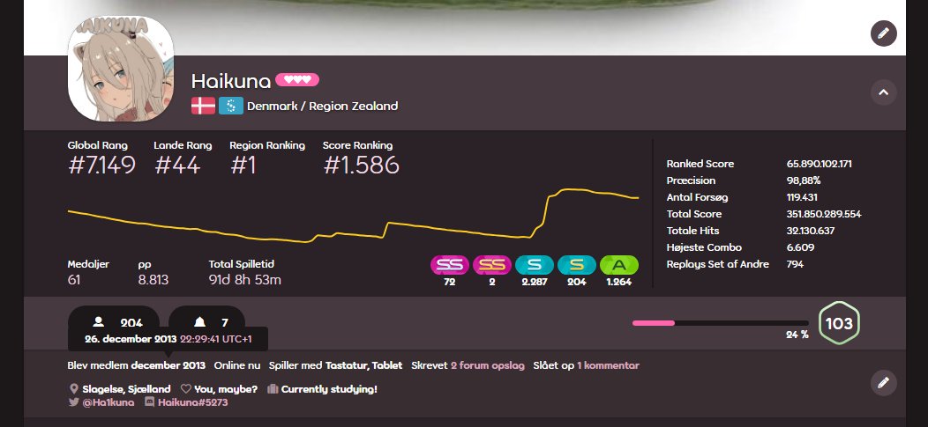This screenshot has height=427, width=928.
Task: Click the pink supporter hearts badge
Action: pyautogui.click(x=297, y=80)
